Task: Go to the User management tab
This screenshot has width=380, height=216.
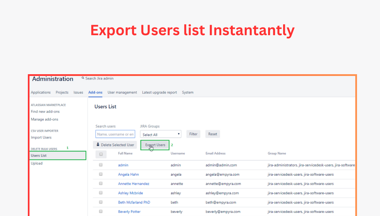Action: pos(122,92)
